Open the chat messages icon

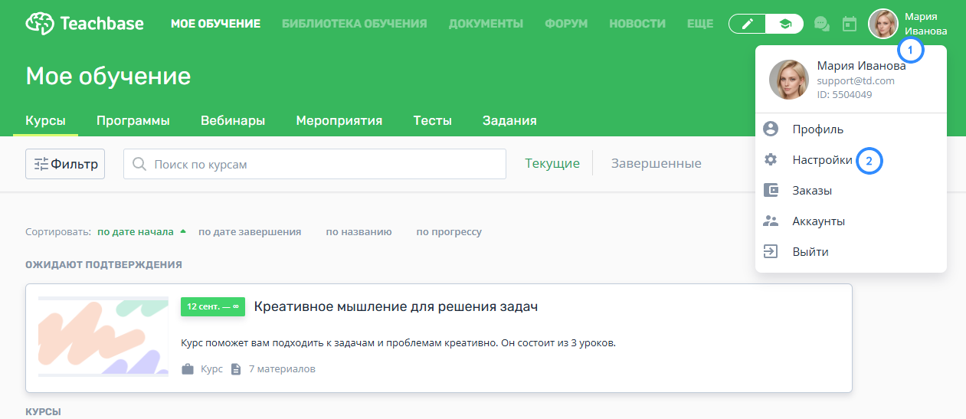[821, 24]
